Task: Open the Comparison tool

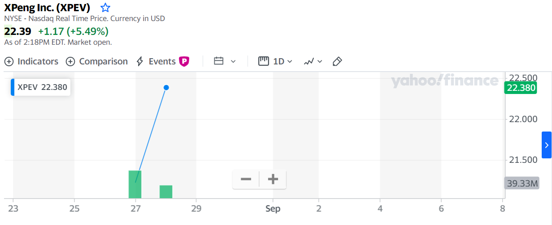Action: click(97, 61)
